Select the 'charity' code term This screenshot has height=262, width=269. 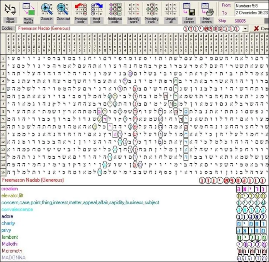click(x=8, y=223)
